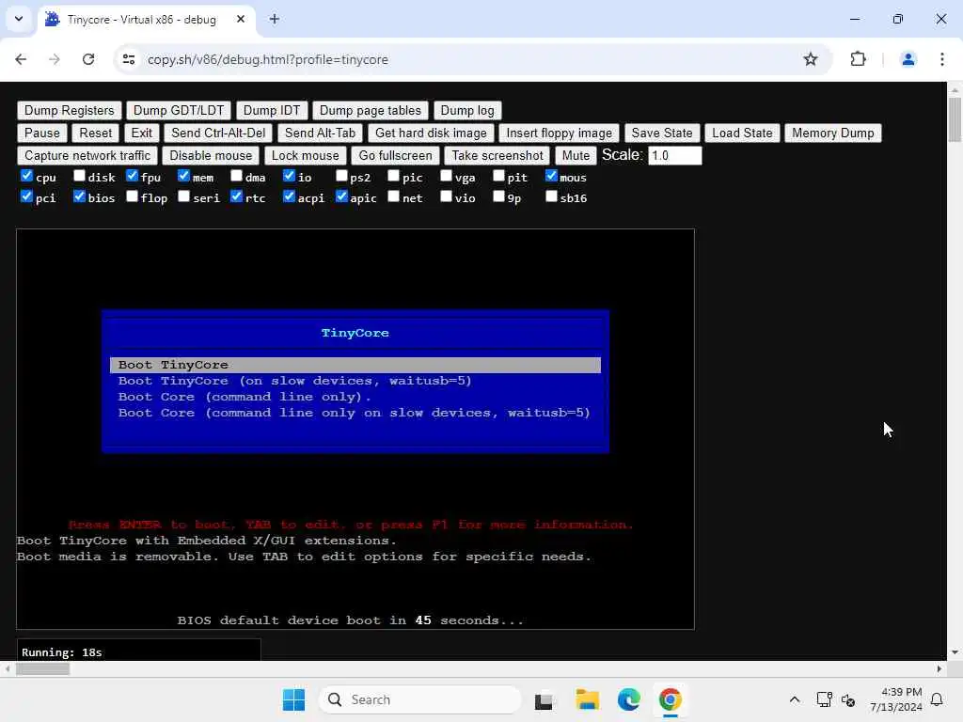This screenshot has width=963, height=722.
Task: Start Capture network traffic
Action: tap(87, 156)
